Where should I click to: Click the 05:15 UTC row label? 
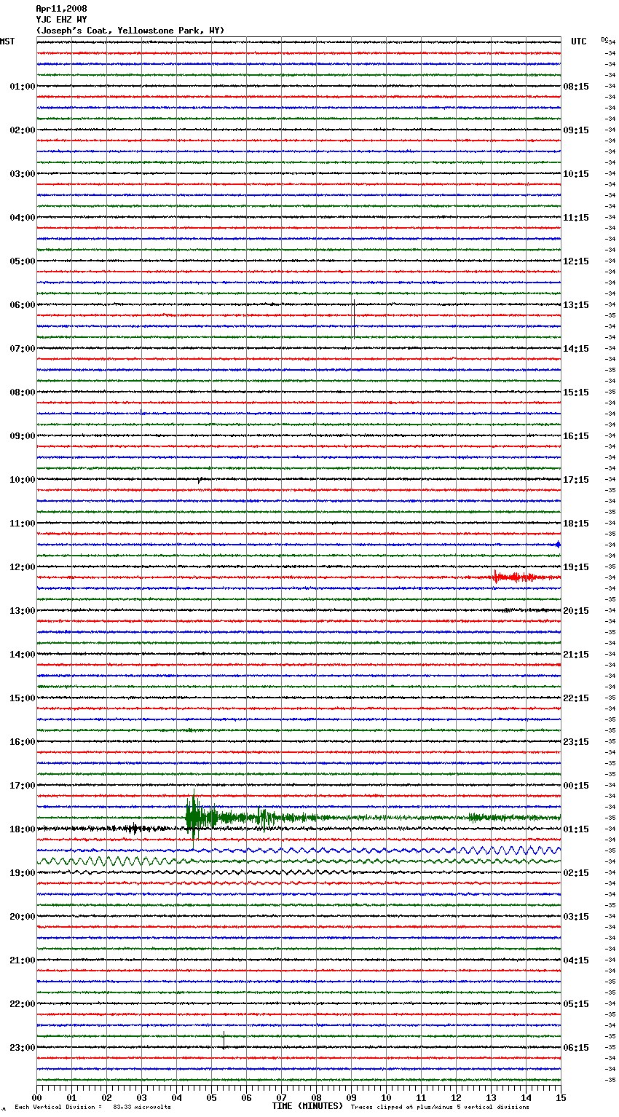pyautogui.click(x=576, y=1004)
